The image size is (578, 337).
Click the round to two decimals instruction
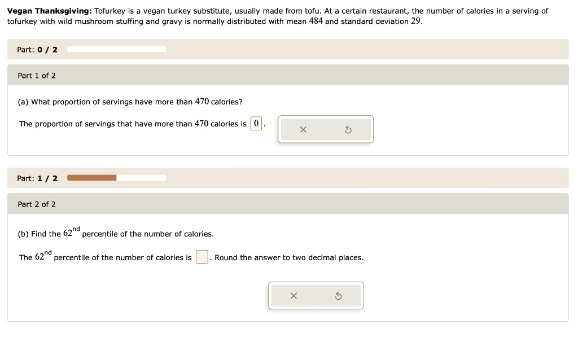289,258
